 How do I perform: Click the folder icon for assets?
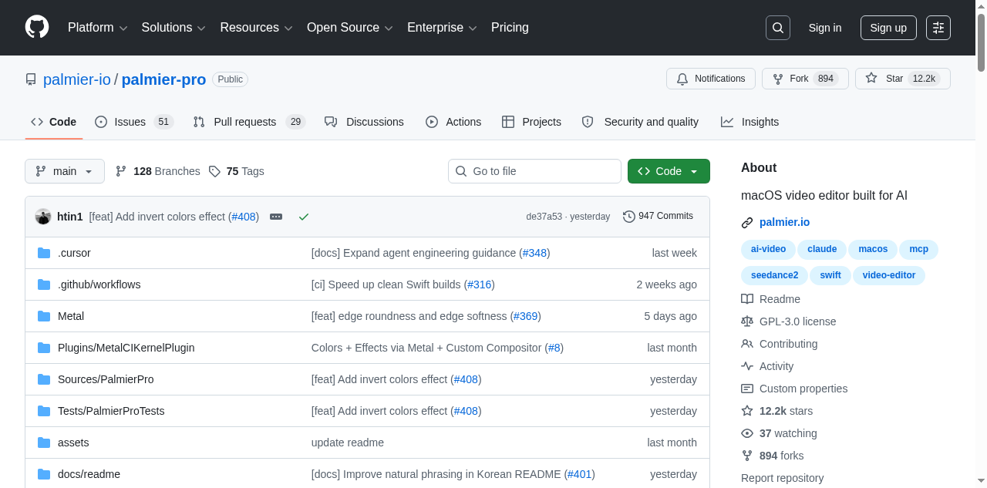click(x=44, y=443)
